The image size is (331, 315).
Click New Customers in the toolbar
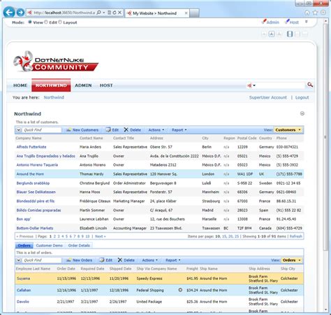tap(82, 130)
